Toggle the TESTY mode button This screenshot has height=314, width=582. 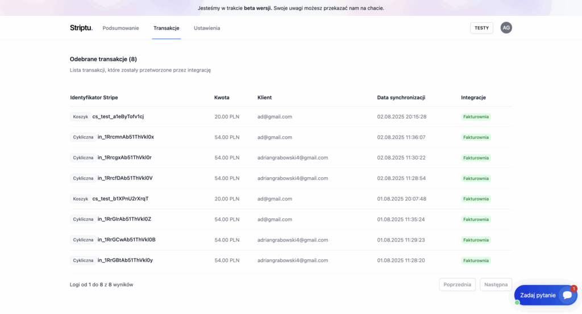point(481,28)
